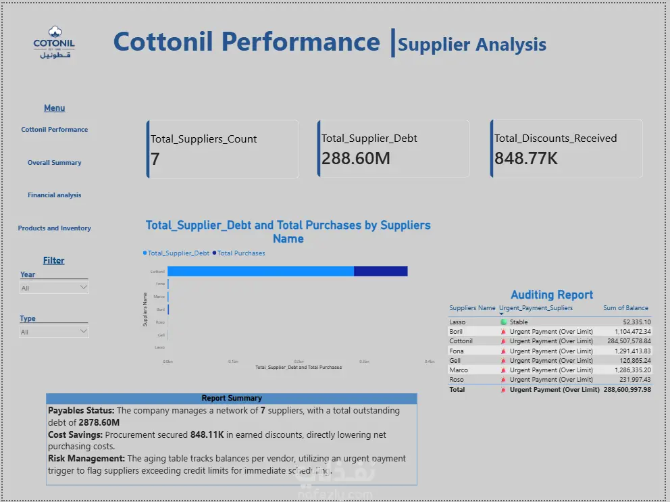
Task: Click Cottonil light-blue debt bar
Action: pyautogui.click(x=261, y=271)
